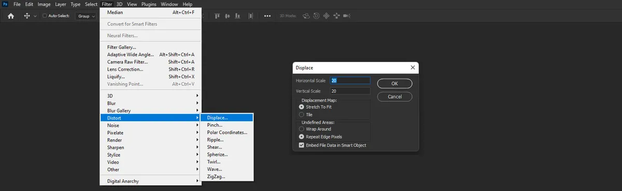The width and height of the screenshot is (622, 191).
Task: Expand the Noise submenu
Action: (x=150, y=125)
